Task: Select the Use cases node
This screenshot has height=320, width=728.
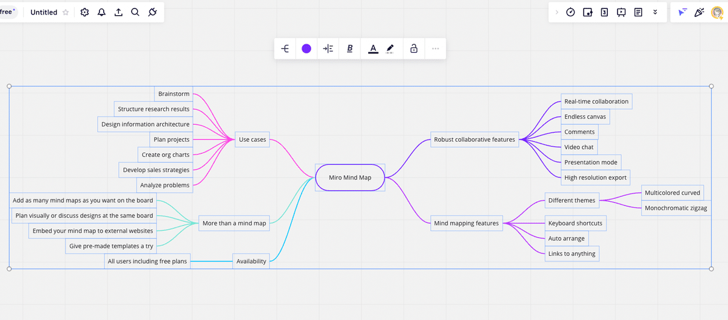Action: click(252, 139)
